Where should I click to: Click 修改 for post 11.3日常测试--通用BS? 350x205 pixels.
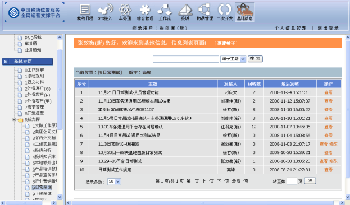pyautogui.click(x=333, y=144)
